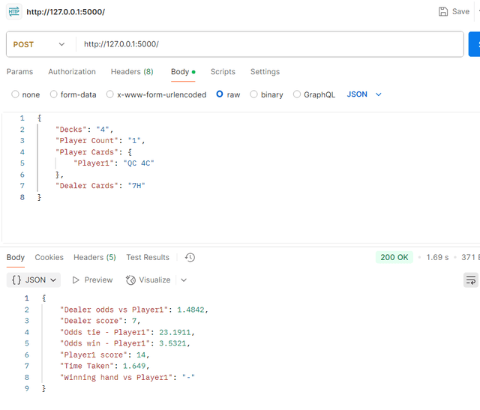Click "Winning hand vs Player1" response line
Viewport: 480px width, 410px height.
[x=127, y=377]
